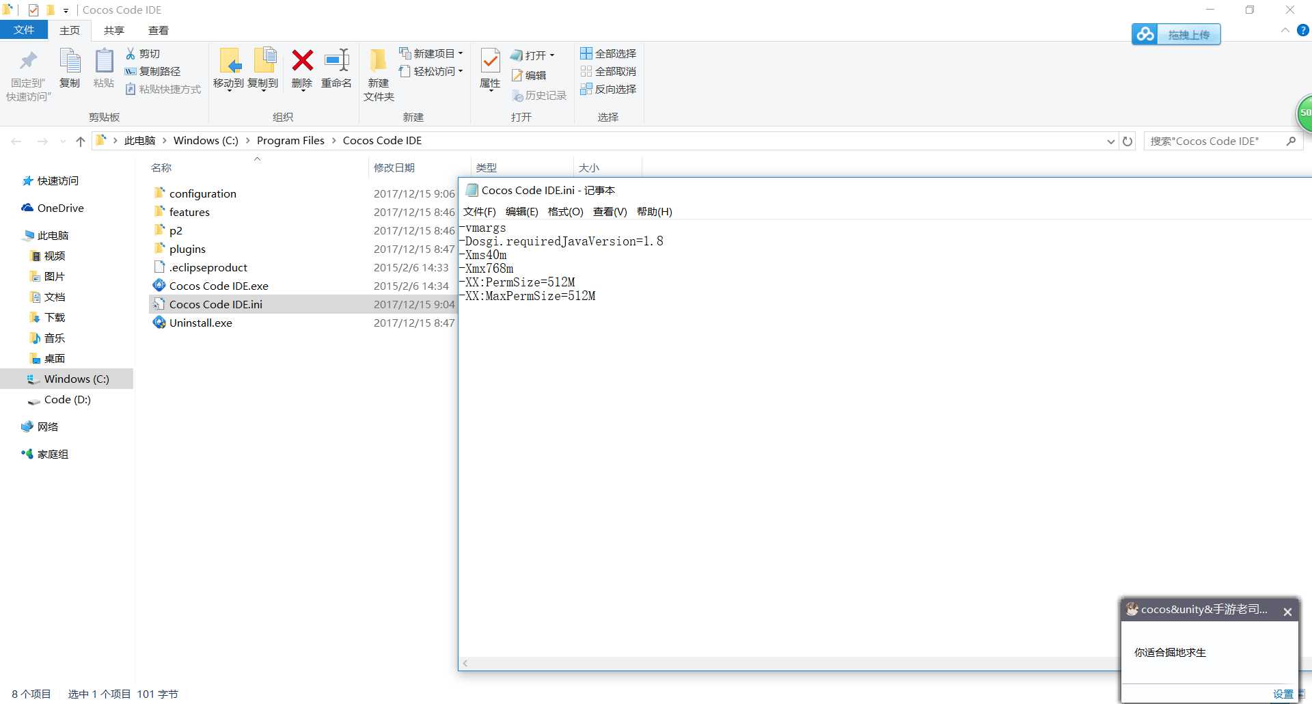This screenshot has height=704, width=1312.
Task: Click the Edit pencil icon in ribbon
Action: click(x=517, y=75)
